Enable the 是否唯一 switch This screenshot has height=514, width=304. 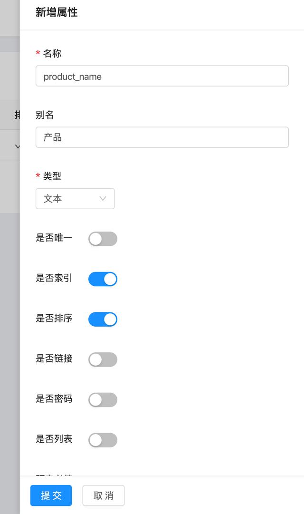click(103, 239)
